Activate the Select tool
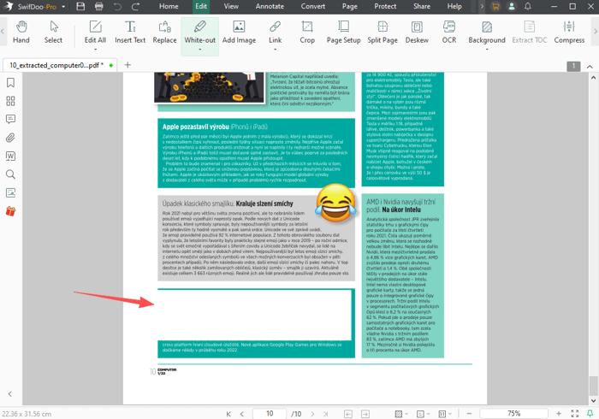Screen dimensions: 599x419 (x=53, y=32)
